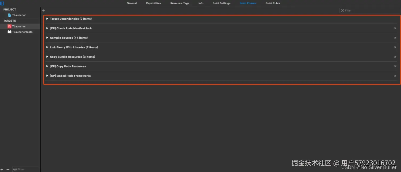Select the Build Phases tab
Viewport: 401px width, 172px height.
pos(248,3)
